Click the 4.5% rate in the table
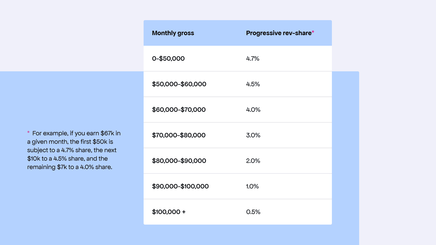This screenshot has width=436, height=245. click(253, 84)
